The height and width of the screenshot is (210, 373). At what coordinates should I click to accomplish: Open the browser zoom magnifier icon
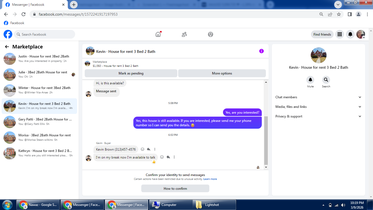coord(321,14)
